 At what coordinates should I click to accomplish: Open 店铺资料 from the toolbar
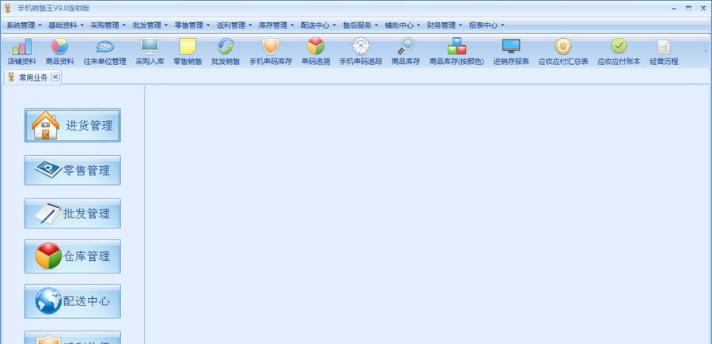[x=21, y=51]
